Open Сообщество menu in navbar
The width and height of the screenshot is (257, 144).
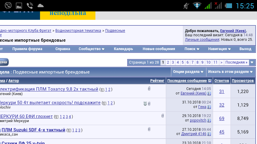tap(91, 49)
